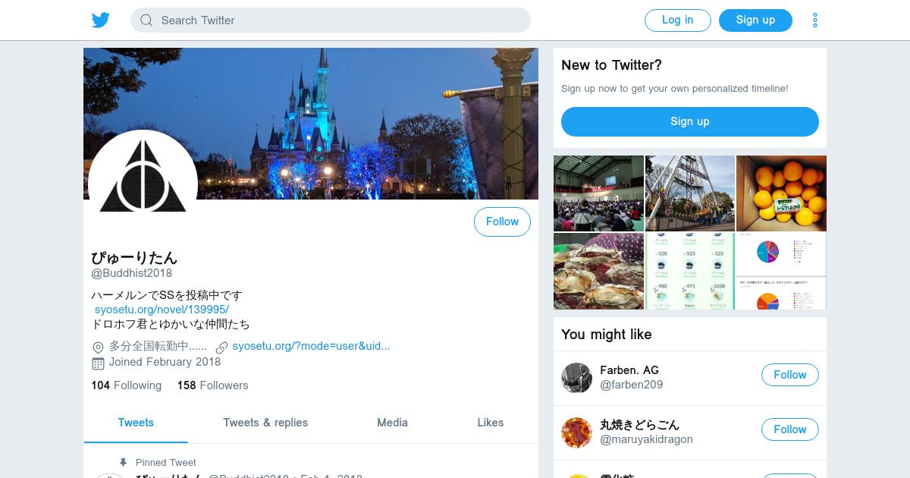The image size is (910, 478).
Task: Click the Twitter bird logo
Action: 101,20
